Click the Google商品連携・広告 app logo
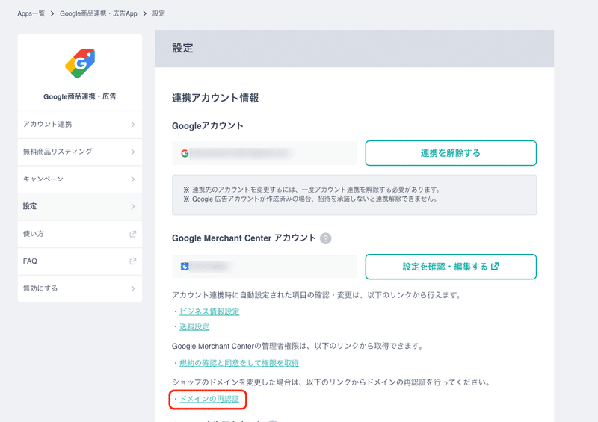This screenshot has width=598, height=422. [80, 63]
